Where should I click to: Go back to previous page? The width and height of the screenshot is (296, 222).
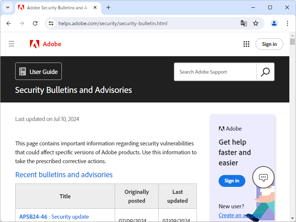click(9, 23)
